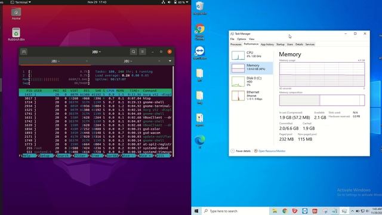
Task: Click F2 Setup in htop footer
Action: pyautogui.click(x=44, y=155)
